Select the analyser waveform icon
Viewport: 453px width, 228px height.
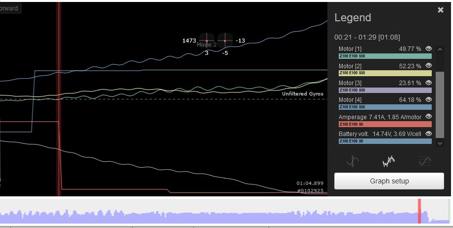coord(389,161)
